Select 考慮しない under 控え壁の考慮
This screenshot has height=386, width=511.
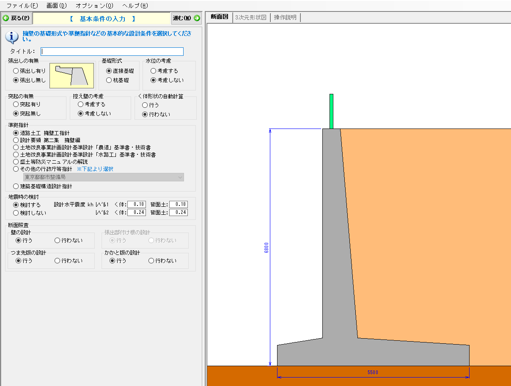(x=94, y=114)
